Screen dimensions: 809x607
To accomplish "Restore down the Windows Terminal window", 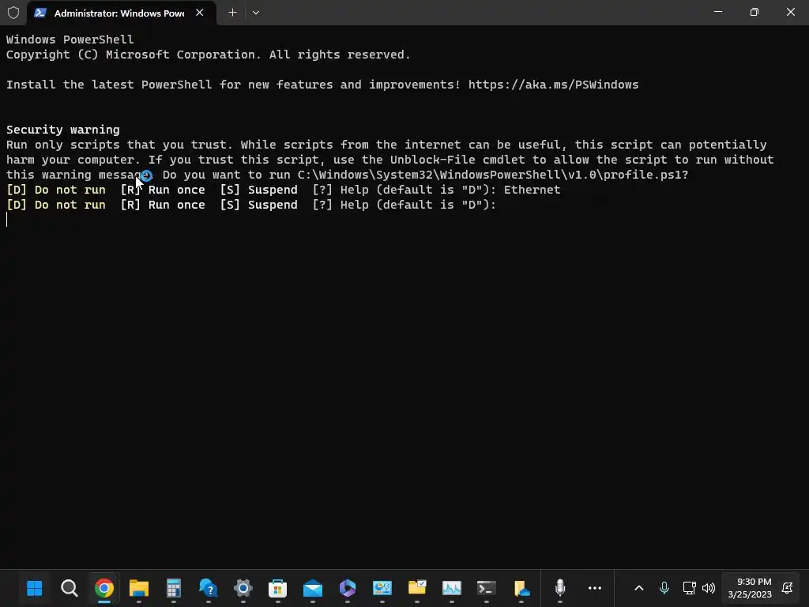I will (754, 12).
